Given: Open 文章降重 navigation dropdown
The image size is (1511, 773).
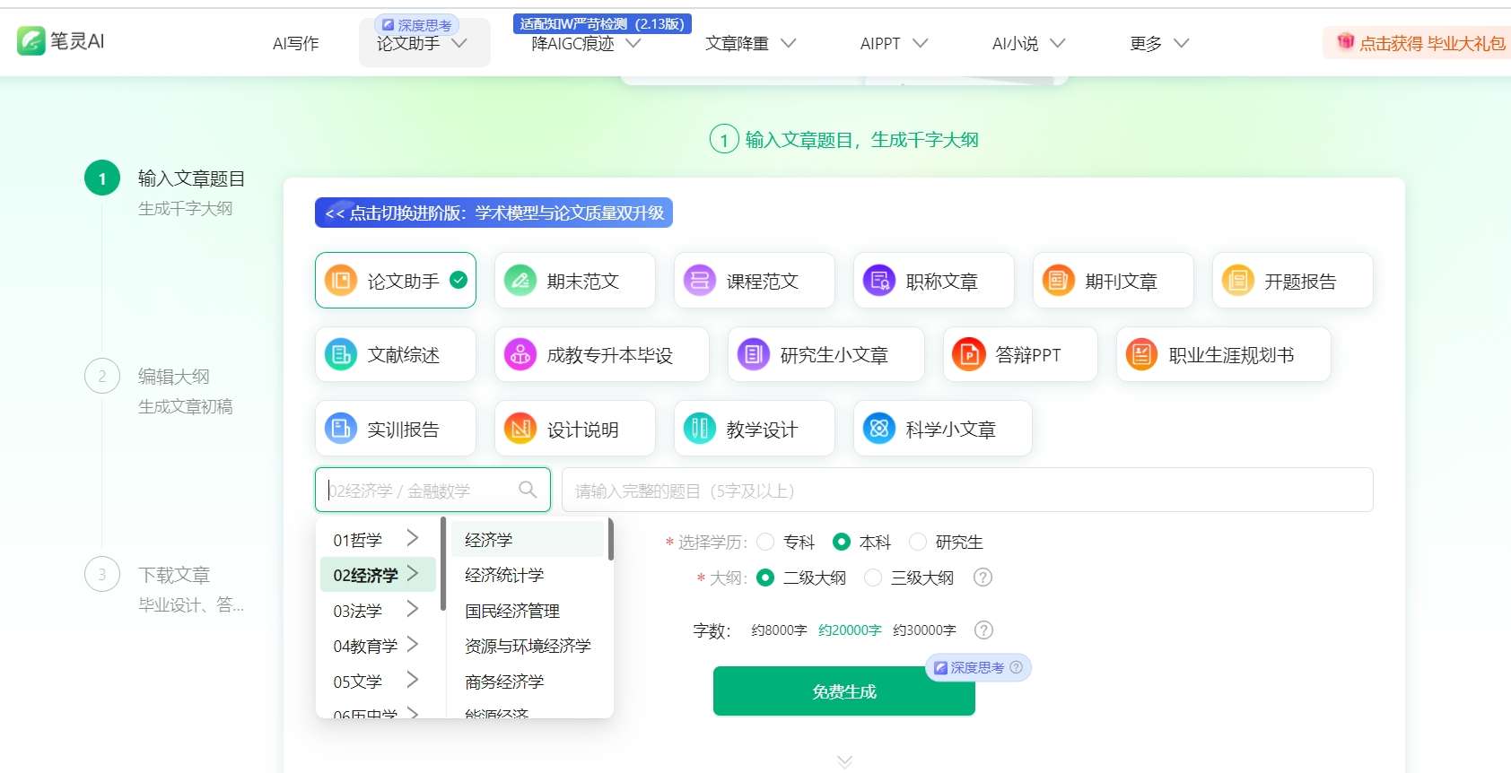Looking at the screenshot, I should point(750,43).
